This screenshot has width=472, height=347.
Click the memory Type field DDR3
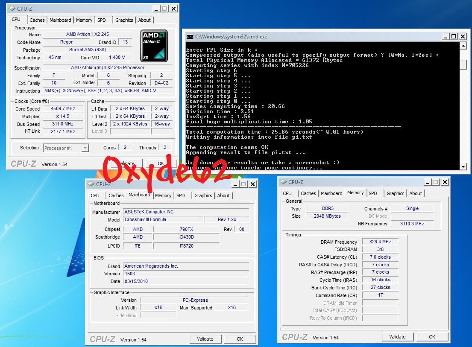327,208
